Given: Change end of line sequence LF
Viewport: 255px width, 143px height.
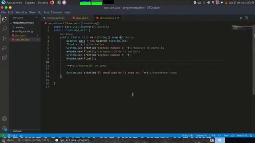Looking at the screenshot, I should [x=220, y=135].
